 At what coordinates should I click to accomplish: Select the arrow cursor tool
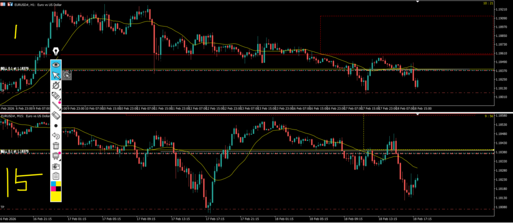point(56,75)
